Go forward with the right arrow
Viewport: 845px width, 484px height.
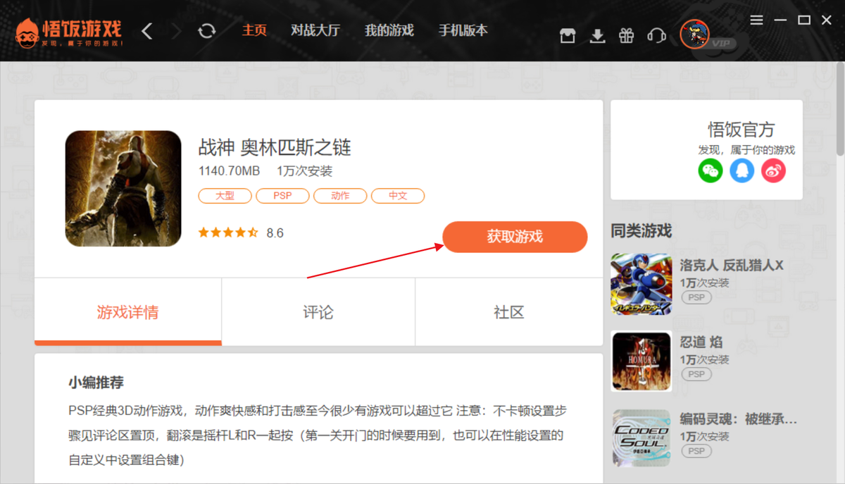(176, 31)
